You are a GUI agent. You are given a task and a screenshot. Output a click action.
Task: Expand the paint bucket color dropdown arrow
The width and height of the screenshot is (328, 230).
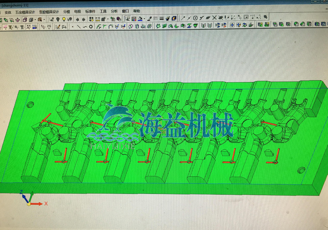click(144, 19)
